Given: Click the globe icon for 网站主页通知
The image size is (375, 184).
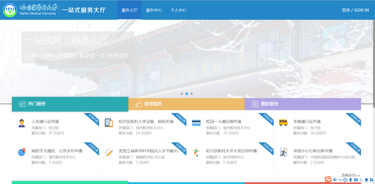Looking at the screenshot, I should [21, 152].
